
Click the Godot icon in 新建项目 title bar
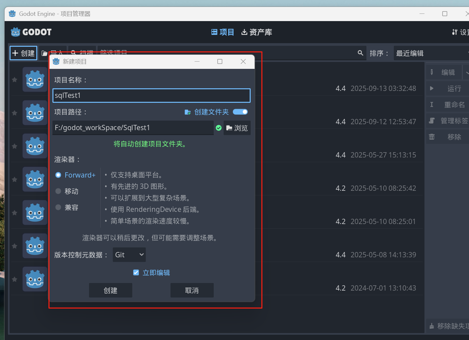pos(56,62)
